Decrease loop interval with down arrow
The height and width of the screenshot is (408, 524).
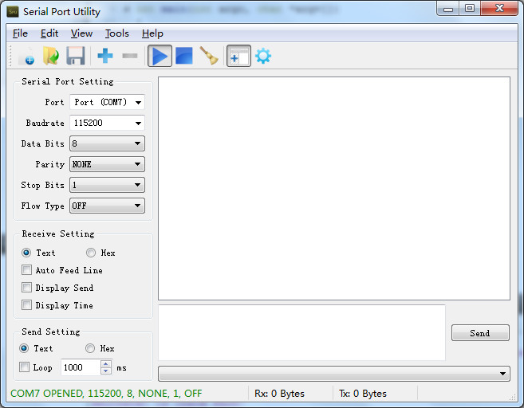coord(106,371)
